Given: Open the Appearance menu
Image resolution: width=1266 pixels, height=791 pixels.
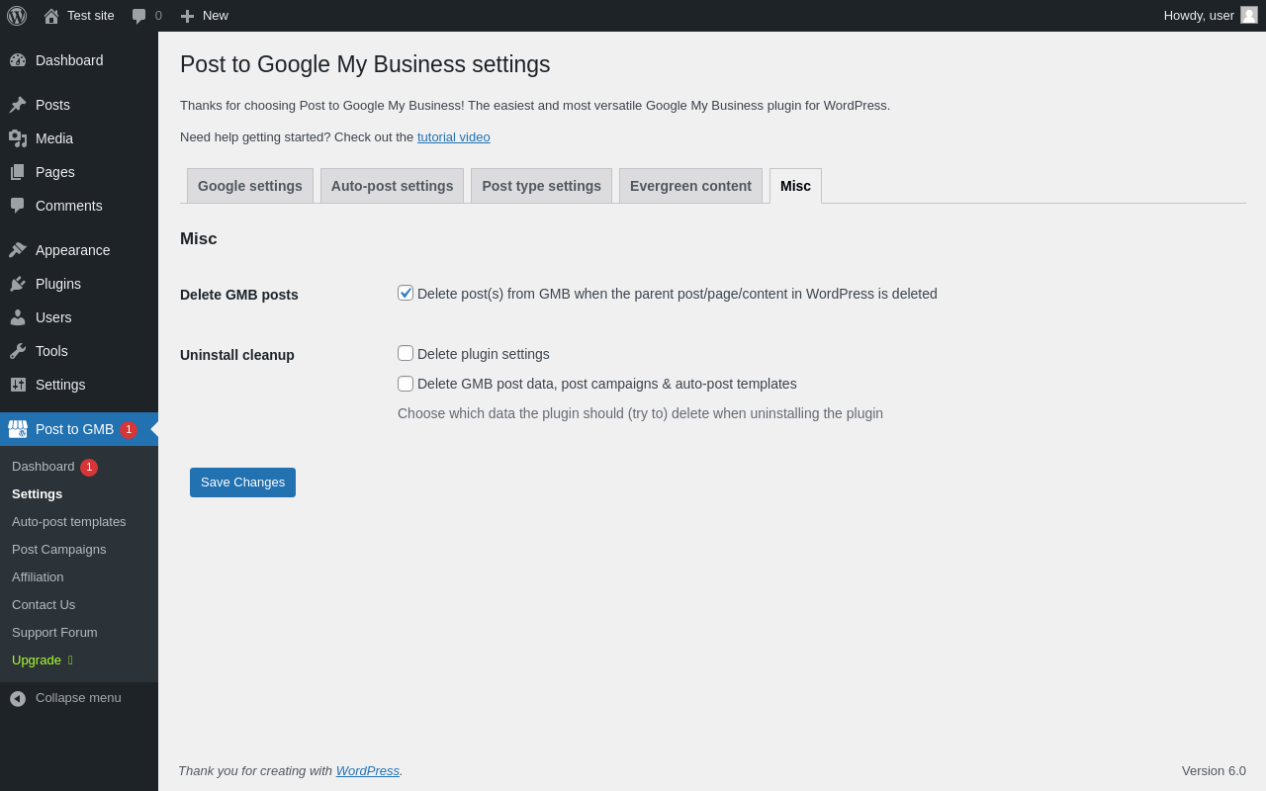Looking at the screenshot, I should 72,250.
